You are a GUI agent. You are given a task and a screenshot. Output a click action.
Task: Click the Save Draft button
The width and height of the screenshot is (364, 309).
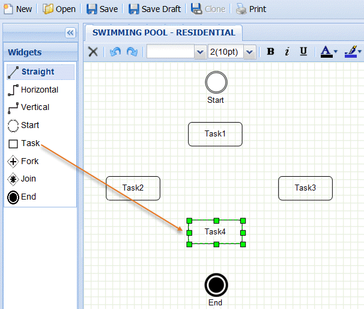(154, 9)
